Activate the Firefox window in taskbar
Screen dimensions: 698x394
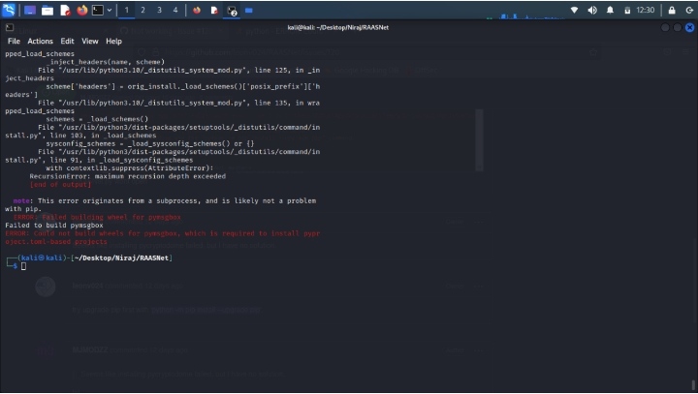pos(196,11)
